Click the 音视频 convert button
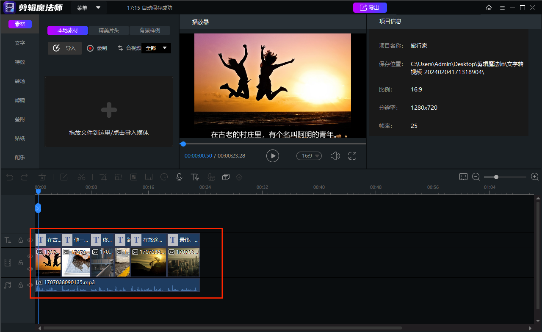 (x=129, y=48)
